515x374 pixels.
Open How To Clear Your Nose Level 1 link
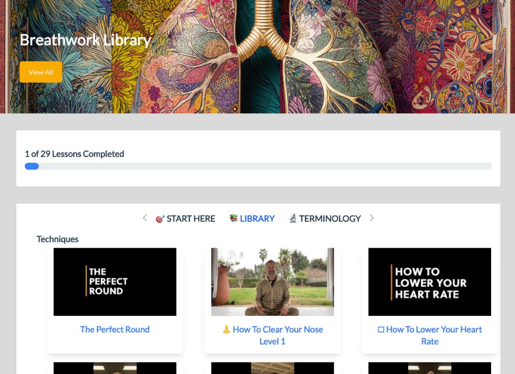(273, 335)
